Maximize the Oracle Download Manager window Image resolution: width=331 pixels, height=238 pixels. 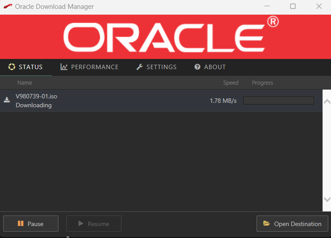(293, 6)
